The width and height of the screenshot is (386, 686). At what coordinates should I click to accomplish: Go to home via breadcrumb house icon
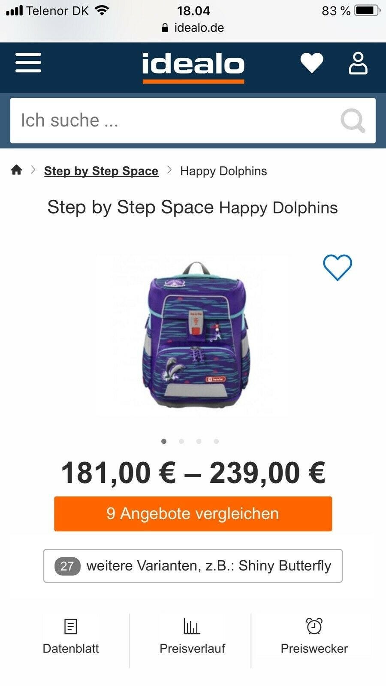coord(16,170)
